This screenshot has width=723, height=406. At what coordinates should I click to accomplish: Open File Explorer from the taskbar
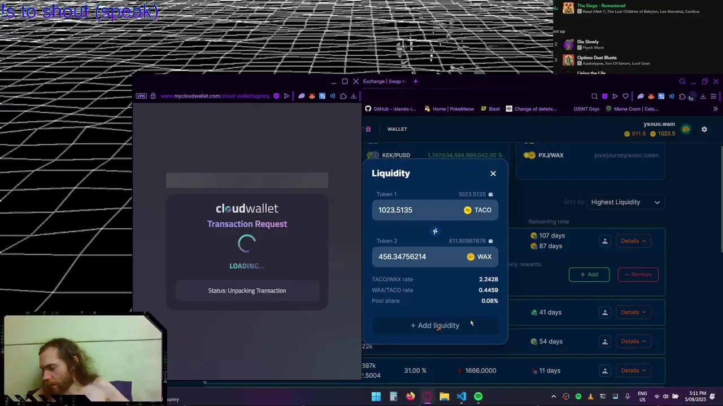(445, 396)
